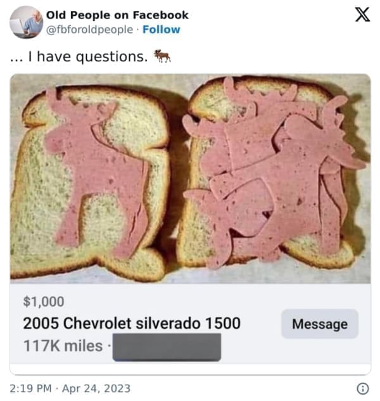Viewport: 380px width, 401px height.
Task: Click the Message button on listing
Action: pyautogui.click(x=320, y=324)
